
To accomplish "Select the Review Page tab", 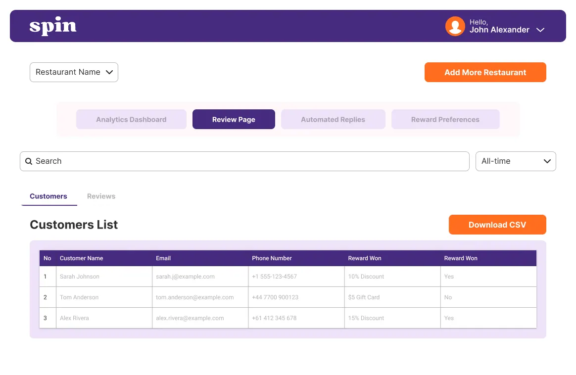I will pos(234,119).
